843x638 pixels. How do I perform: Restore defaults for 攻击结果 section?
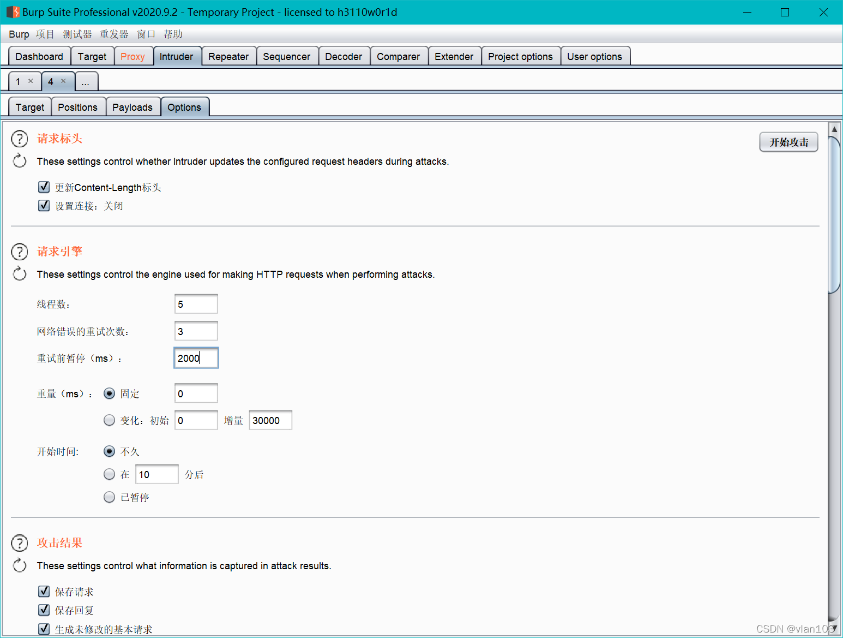20,565
